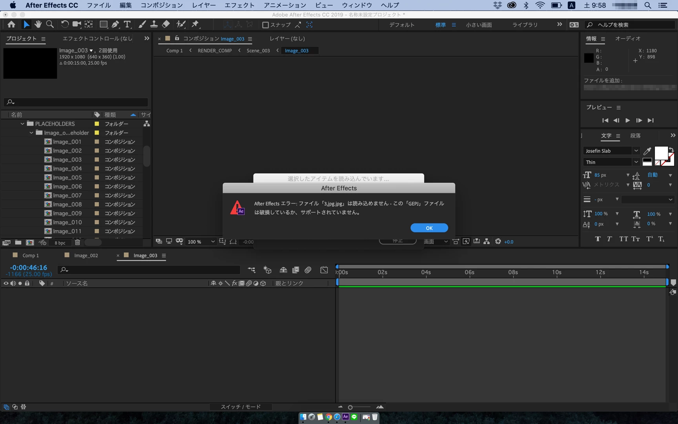Click the white fill color swatch
678x424 pixels.
[x=661, y=153]
